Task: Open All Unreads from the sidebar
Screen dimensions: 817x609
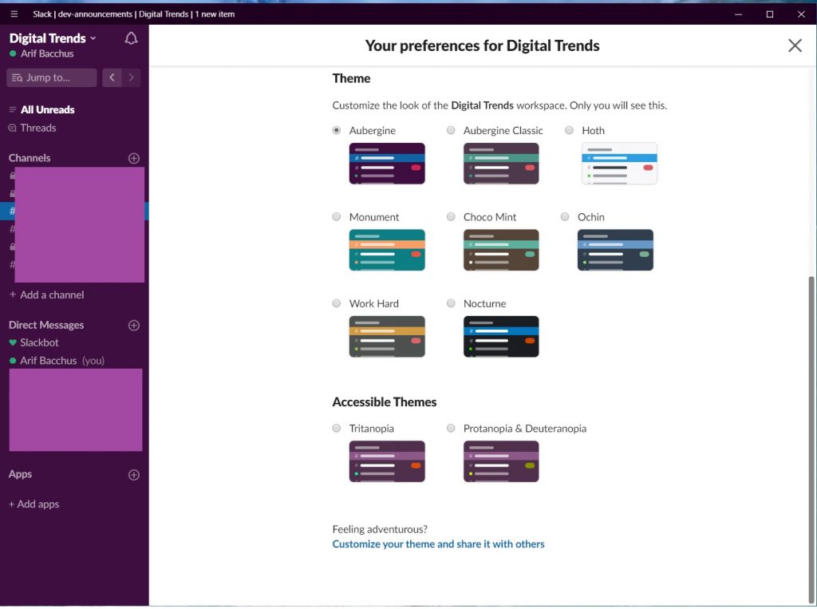Action: click(45, 109)
